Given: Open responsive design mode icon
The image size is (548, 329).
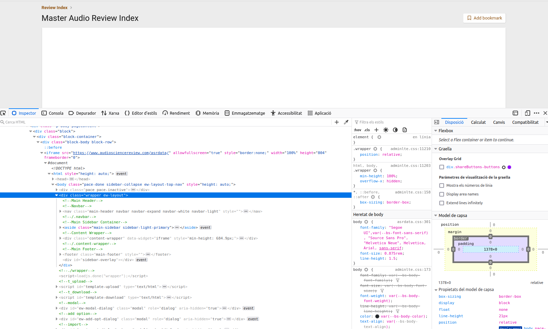Looking at the screenshot, I should tap(527, 113).
